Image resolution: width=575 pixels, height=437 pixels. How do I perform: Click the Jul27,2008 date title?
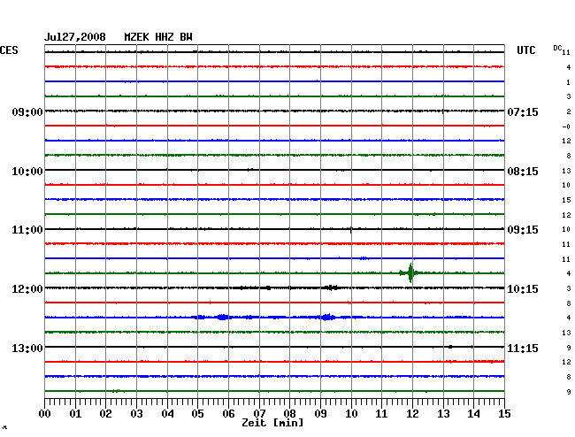[75, 37]
